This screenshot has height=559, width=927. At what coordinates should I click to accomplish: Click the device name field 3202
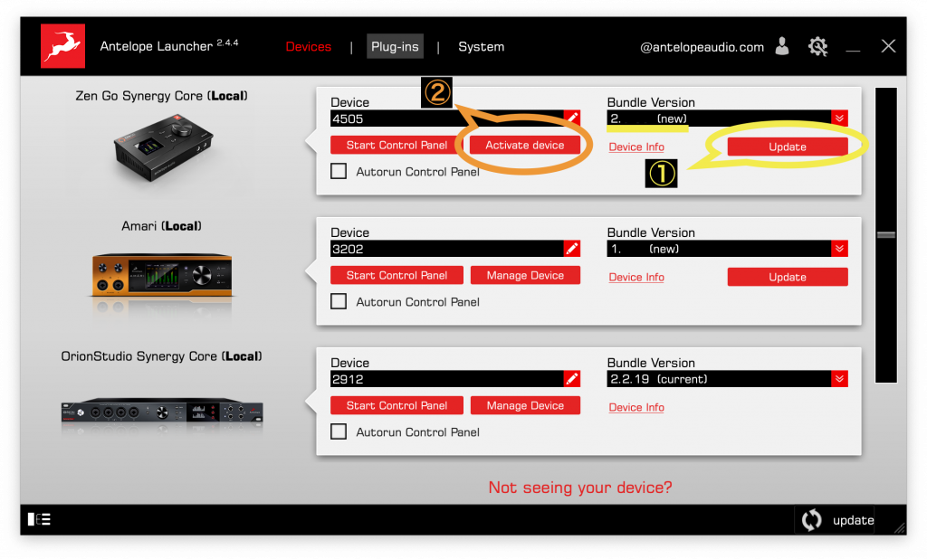(447, 249)
